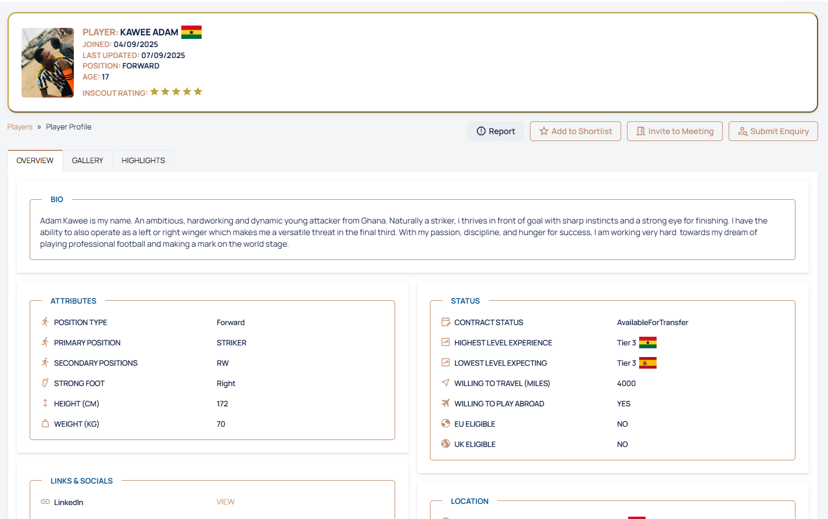Click the STATUS section heading
This screenshot has width=828, height=519.
pyautogui.click(x=465, y=301)
